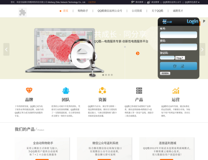208x160 pixels.
Task: Open the 微信公众号返利系统 product card
Action: click(105, 148)
